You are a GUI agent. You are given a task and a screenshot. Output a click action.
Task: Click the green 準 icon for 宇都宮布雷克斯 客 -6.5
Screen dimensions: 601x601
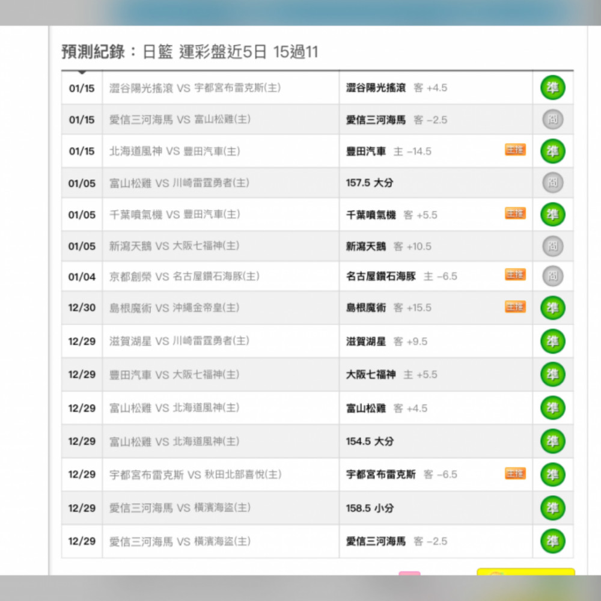(553, 475)
